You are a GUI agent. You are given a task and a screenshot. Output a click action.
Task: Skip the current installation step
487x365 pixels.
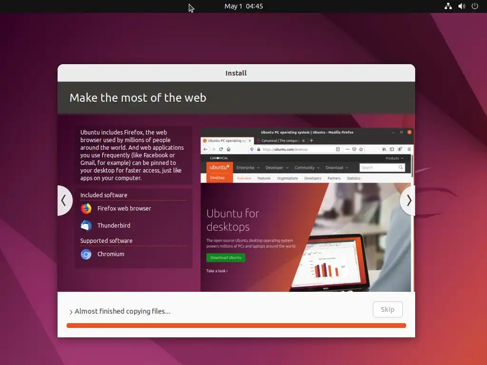pos(388,309)
